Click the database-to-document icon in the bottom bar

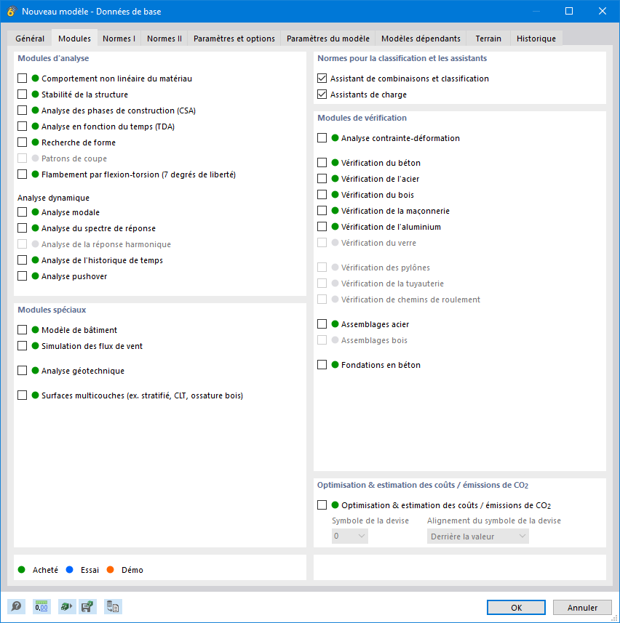[113, 607]
